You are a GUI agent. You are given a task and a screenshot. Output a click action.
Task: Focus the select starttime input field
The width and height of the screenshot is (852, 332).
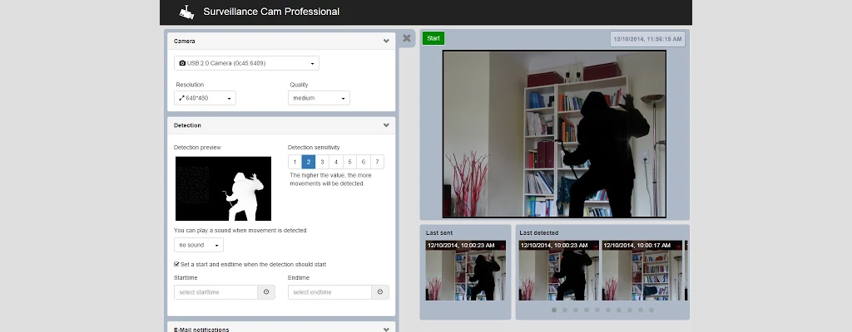coord(215,292)
